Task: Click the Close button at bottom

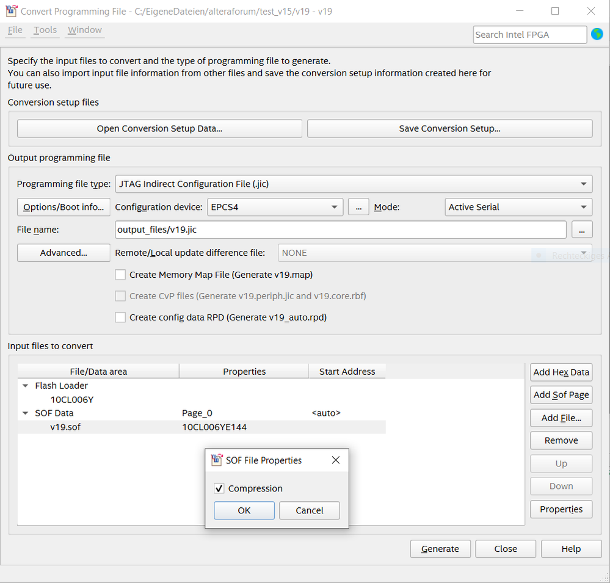Action: (506, 549)
